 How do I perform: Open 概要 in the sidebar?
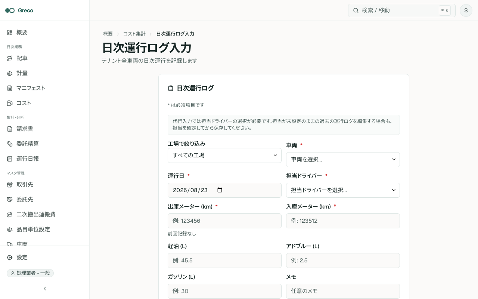[x=44, y=33]
